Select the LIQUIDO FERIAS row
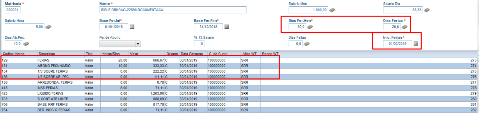Viewport: 479px width, 113px height. coord(239,93)
